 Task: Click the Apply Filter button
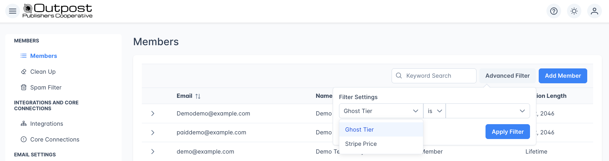pos(508,132)
